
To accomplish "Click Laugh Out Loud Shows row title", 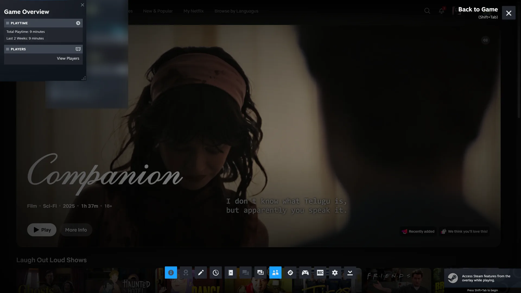I will pos(52,260).
